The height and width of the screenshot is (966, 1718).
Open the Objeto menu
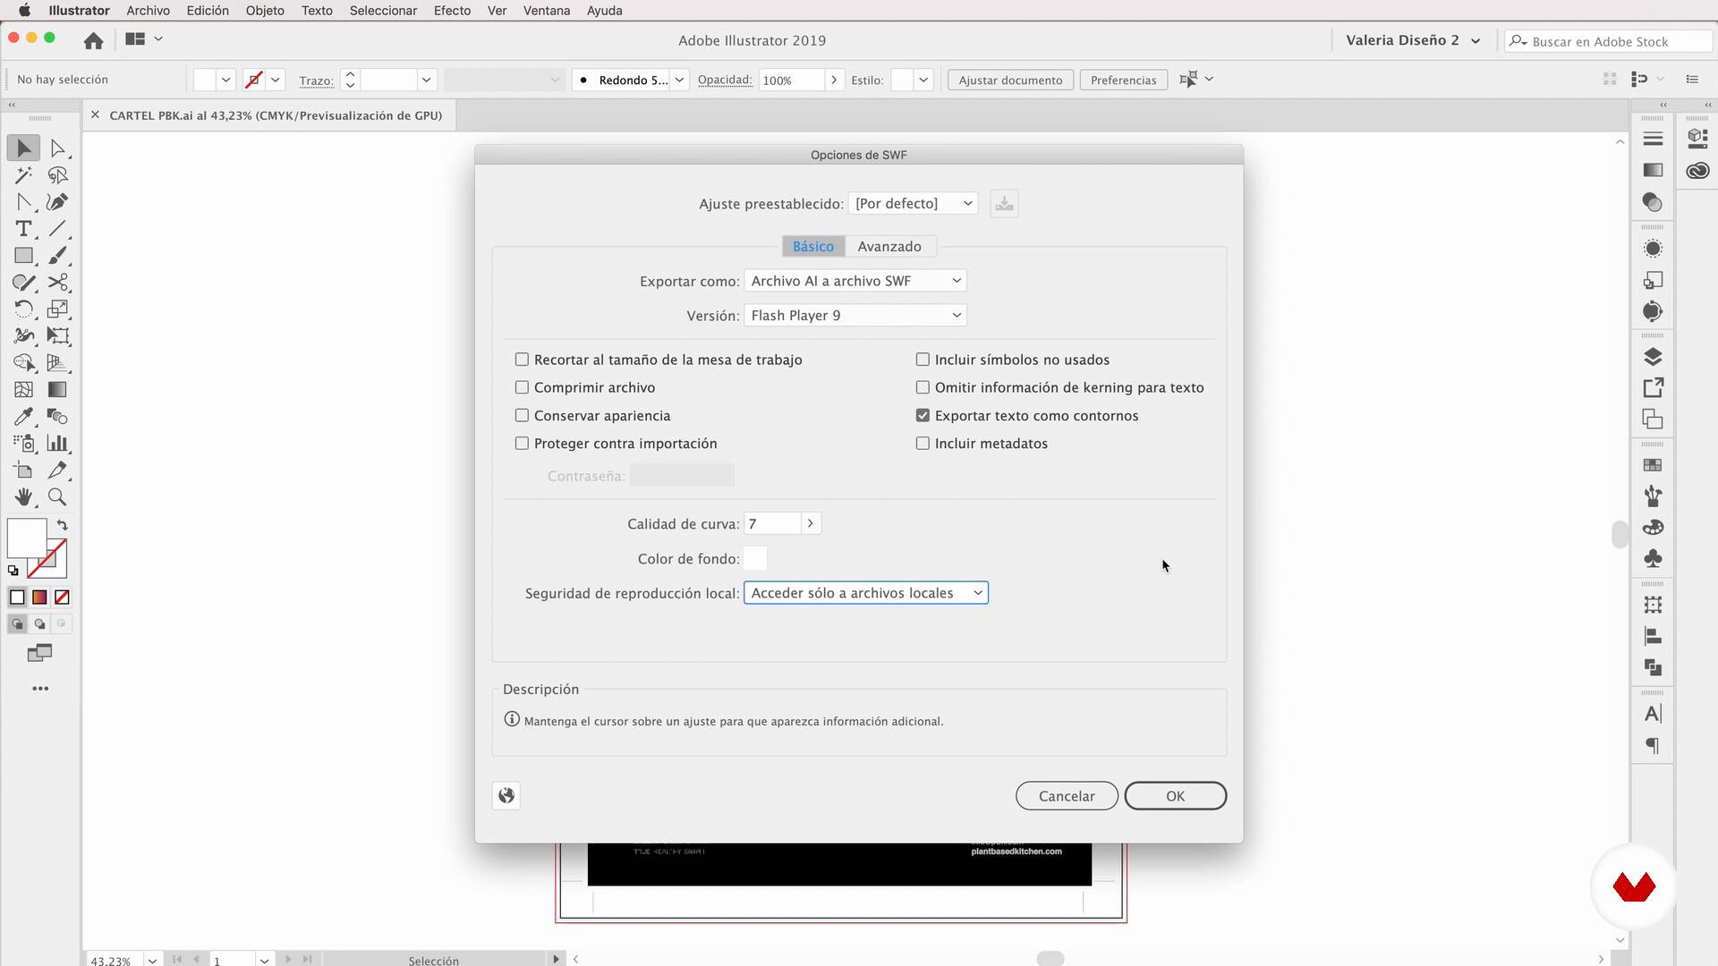[265, 11]
